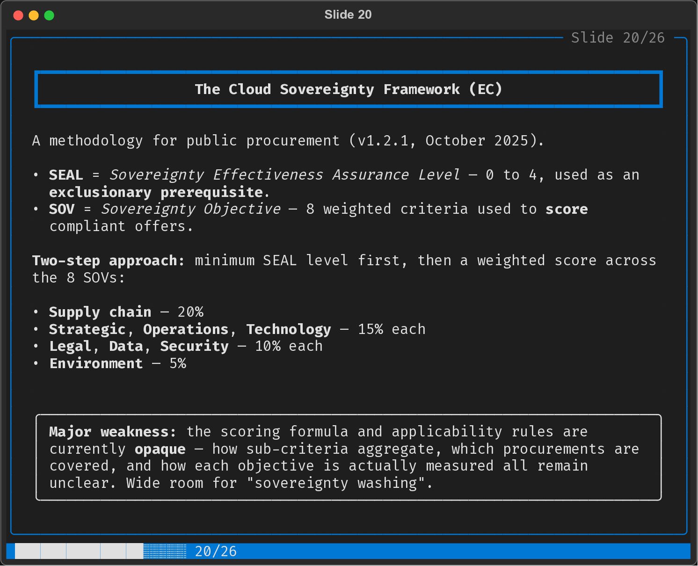Click the "exclusionary prerequisite" bold text
Image resolution: width=698 pixels, height=566 pixels.
[156, 192]
